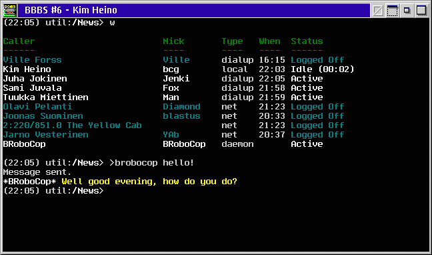Click "net" in the Olavi Pelanti row

pyautogui.click(x=229, y=107)
